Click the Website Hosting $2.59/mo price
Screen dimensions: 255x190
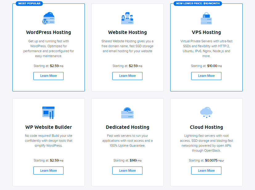(x=135, y=66)
